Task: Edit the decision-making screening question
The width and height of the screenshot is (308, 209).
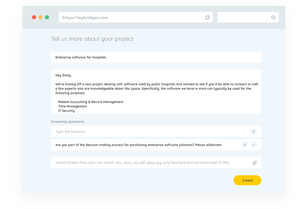Action: coord(244,144)
